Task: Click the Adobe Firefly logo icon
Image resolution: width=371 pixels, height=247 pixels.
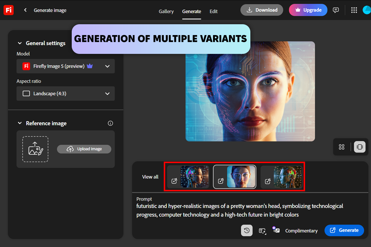Action: tap(9, 10)
